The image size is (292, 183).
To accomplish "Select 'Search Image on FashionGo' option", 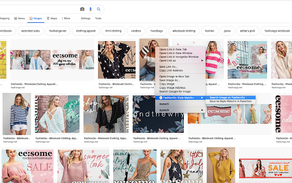I will click(x=227, y=97).
